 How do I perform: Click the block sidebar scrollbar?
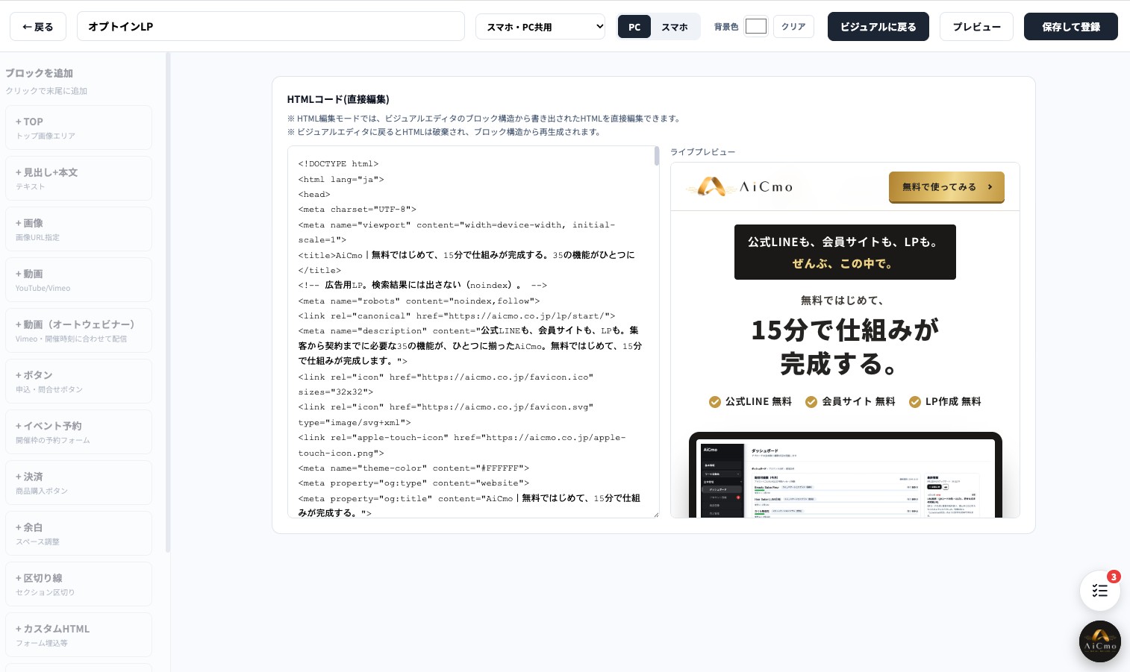[x=168, y=302]
